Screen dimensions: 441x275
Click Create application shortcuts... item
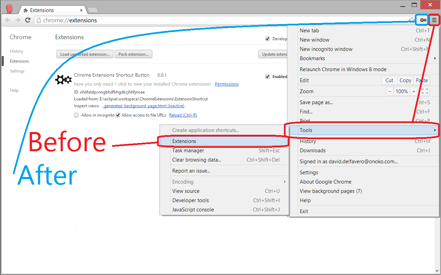point(224,130)
